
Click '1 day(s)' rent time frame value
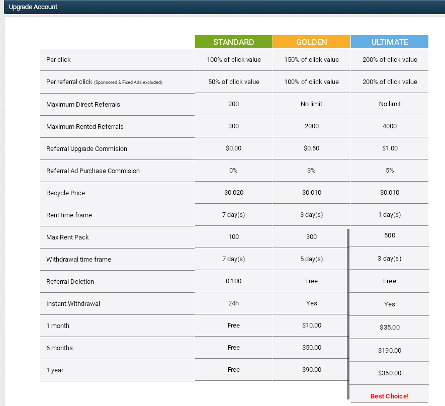[x=389, y=215]
